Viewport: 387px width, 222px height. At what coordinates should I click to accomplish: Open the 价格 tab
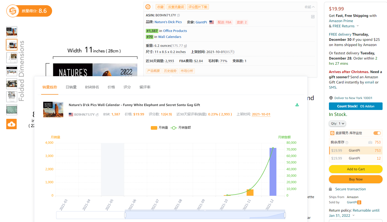pyautogui.click(x=111, y=87)
